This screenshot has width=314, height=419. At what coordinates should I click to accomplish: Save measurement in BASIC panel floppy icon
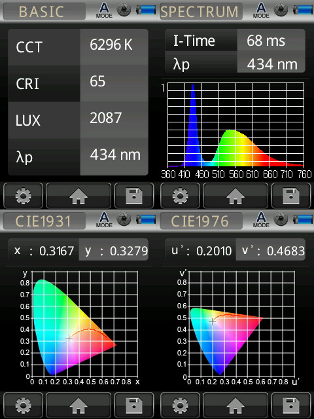tap(133, 196)
